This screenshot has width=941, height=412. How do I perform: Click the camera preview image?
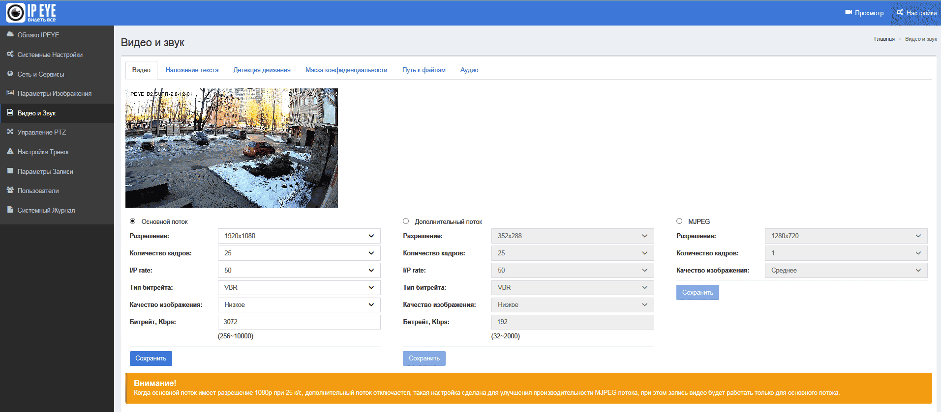pyautogui.click(x=232, y=148)
